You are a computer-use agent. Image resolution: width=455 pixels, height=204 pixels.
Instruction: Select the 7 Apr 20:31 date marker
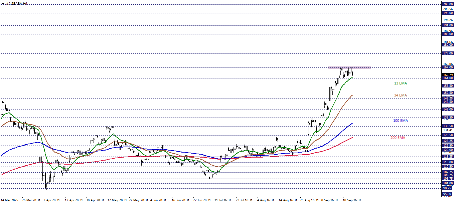(51, 200)
